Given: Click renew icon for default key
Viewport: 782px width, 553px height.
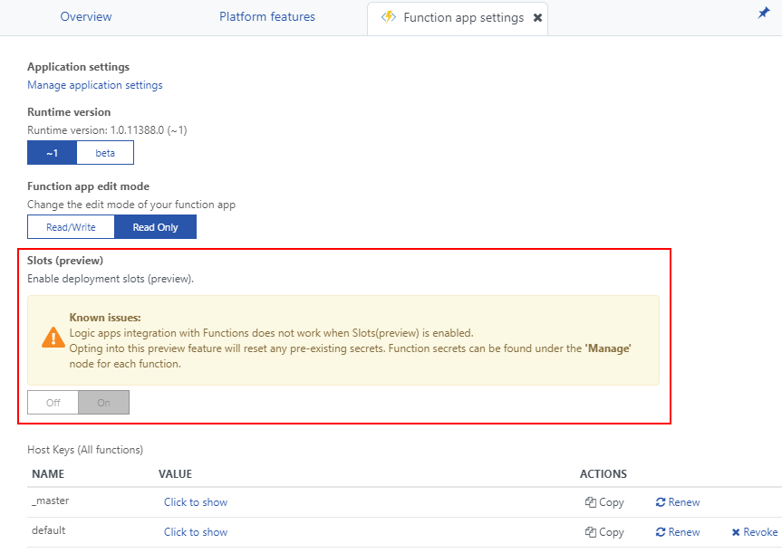Looking at the screenshot, I should [661, 532].
